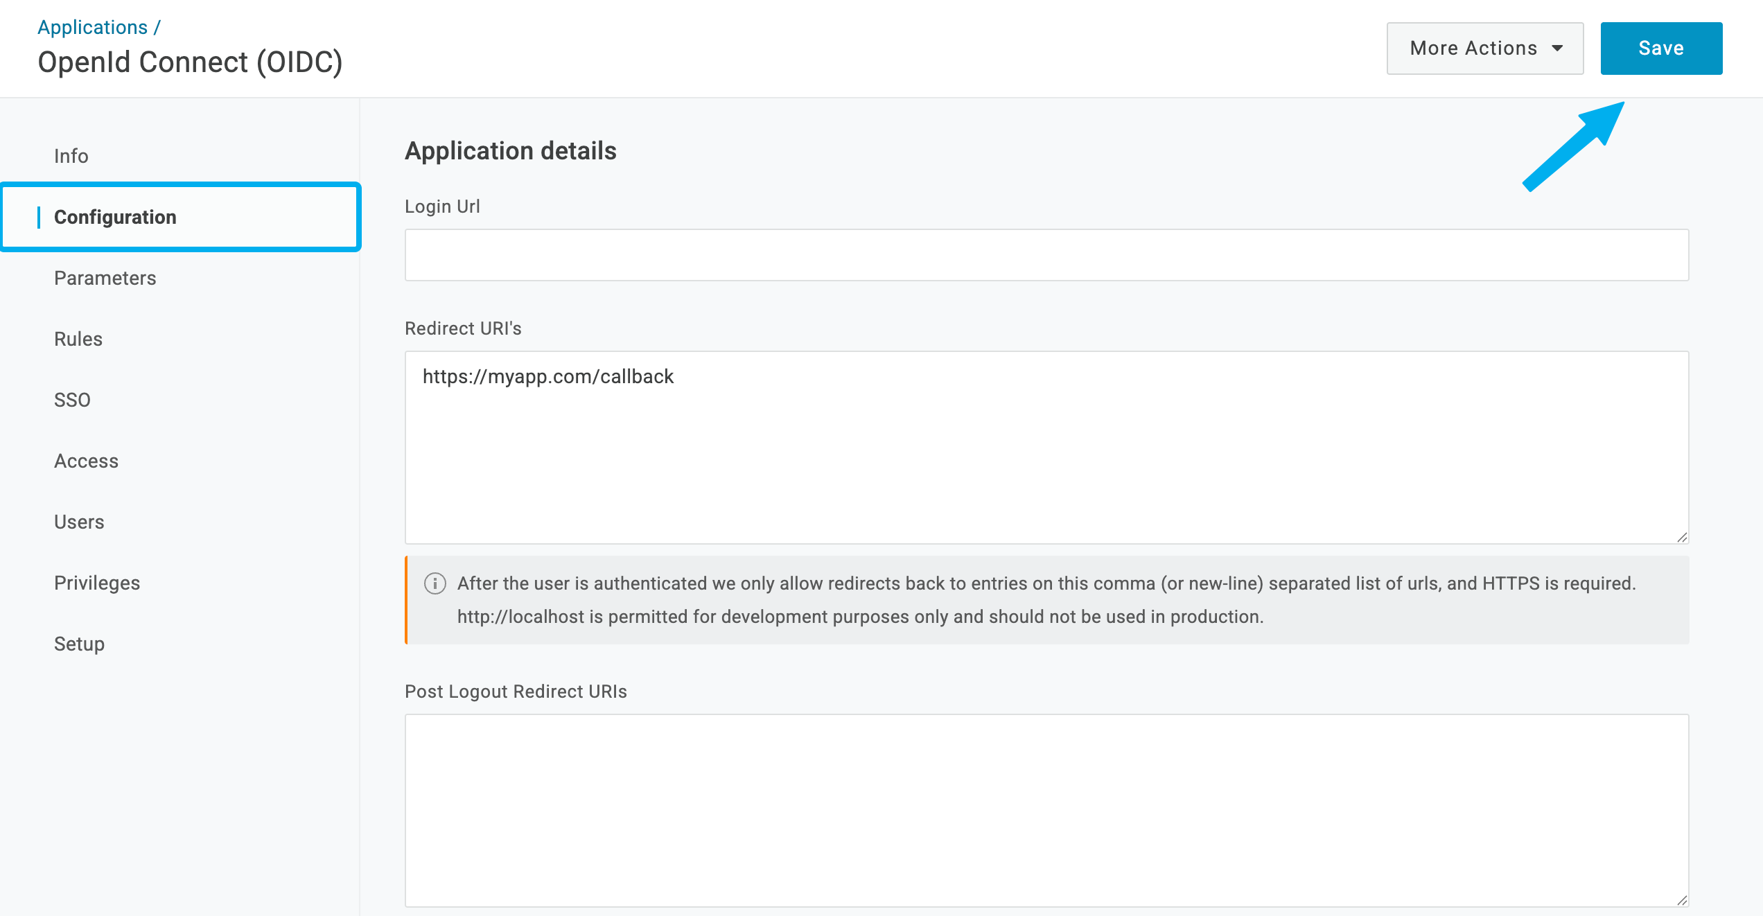
Task: Click the info icon next to redirect notice
Action: (435, 583)
